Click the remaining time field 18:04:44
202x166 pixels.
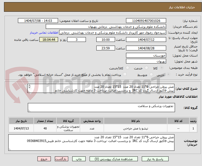49,39
